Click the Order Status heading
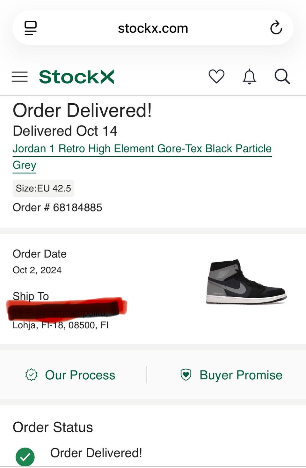The image size is (306, 468). (x=53, y=427)
